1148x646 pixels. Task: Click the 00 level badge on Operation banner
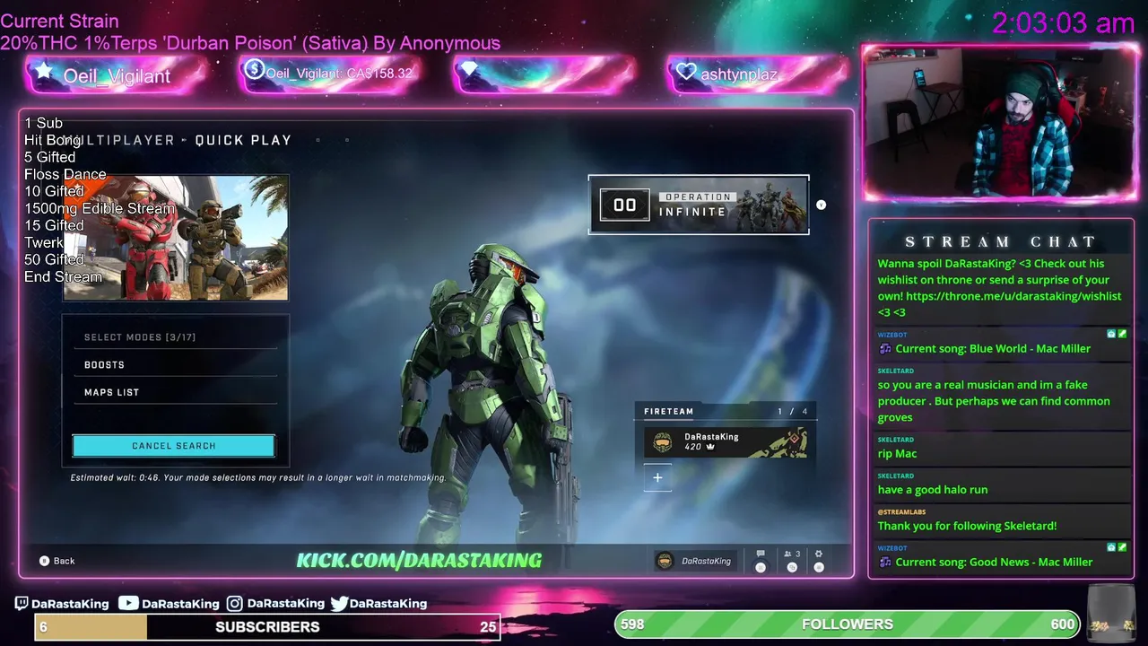coord(624,205)
